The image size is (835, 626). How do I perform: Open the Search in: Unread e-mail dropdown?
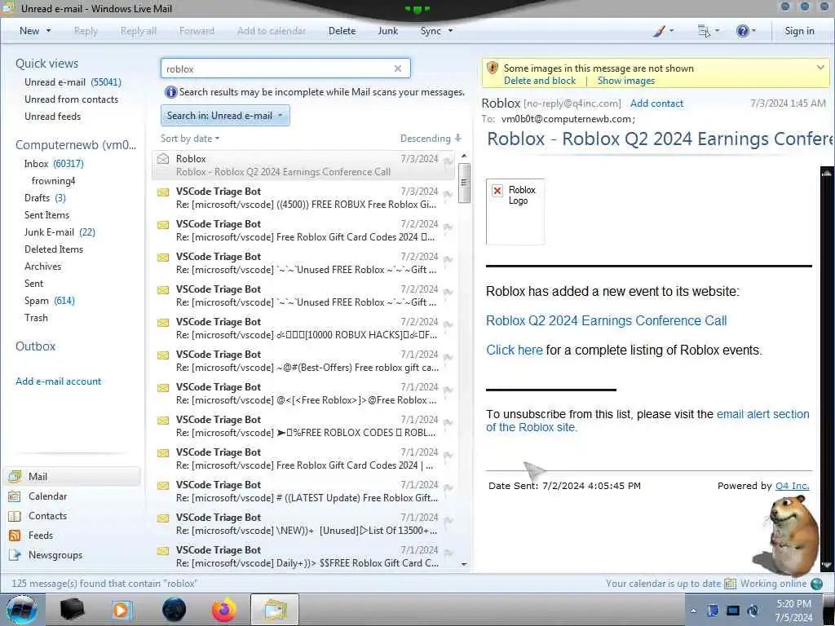(225, 116)
